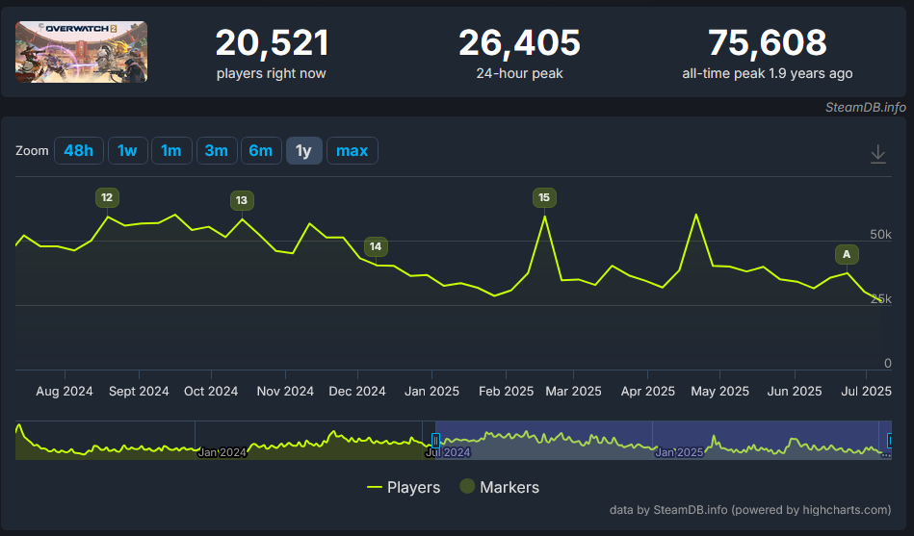
Task: Click the Oct 2024 axis label
Action: pos(211,391)
